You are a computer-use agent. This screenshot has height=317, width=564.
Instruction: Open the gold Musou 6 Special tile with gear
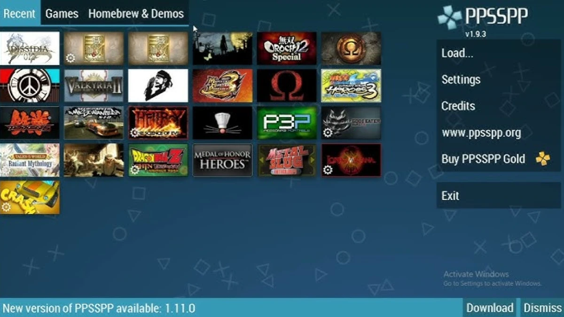coord(94,48)
